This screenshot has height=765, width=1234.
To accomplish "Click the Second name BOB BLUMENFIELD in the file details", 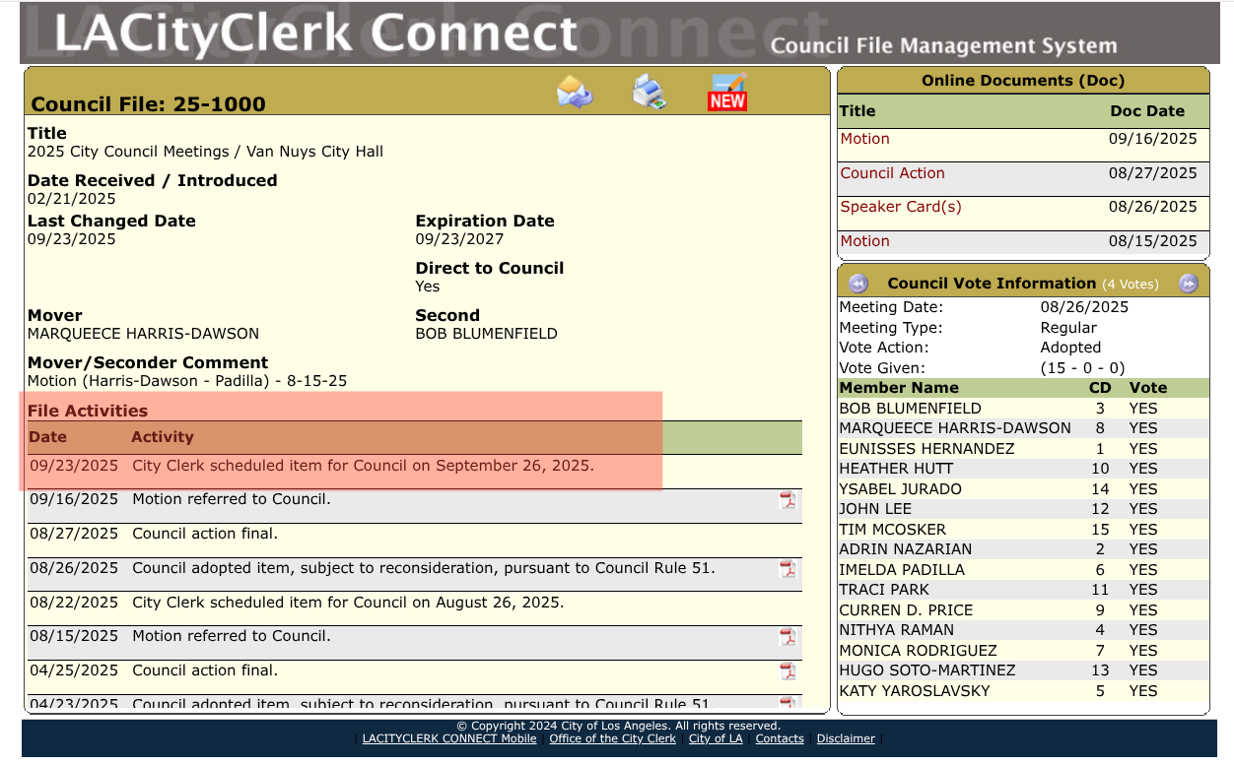I will pos(486,334).
